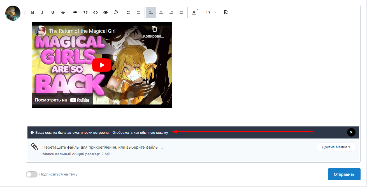Set text alignment to center
Screen dimensions: 367x187
[x=161, y=12]
